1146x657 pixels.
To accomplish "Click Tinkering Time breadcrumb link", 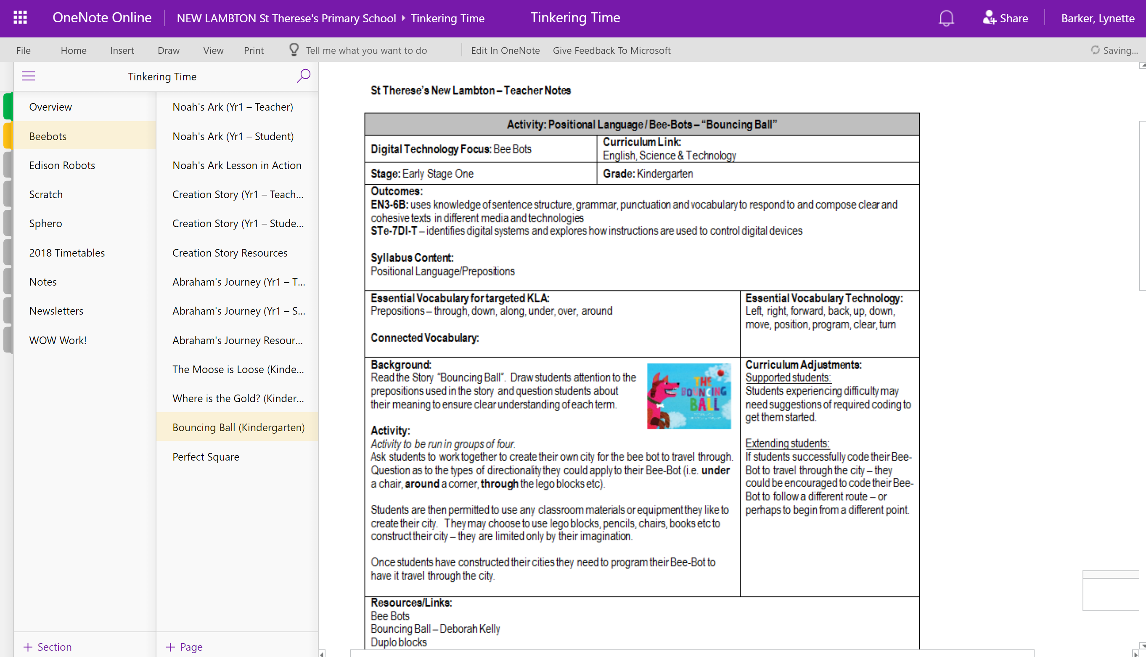I will pyautogui.click(x=447, y=18).
